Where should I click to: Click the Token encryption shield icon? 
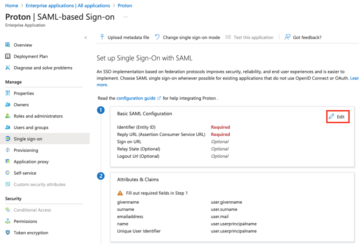click(8, 233)
